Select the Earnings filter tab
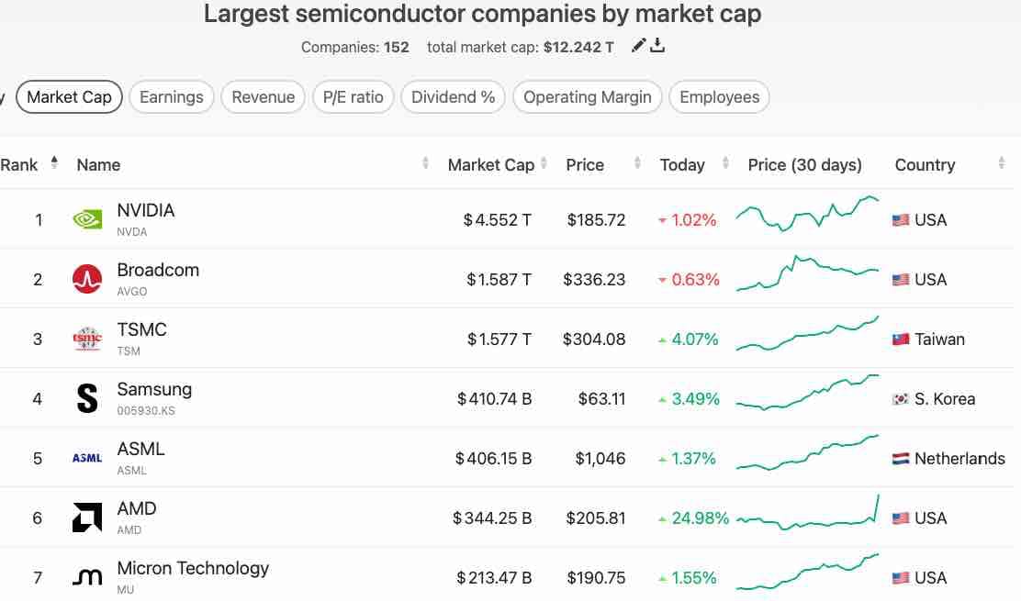Viewport: 1021px width, 601px height. click(172, 97)
